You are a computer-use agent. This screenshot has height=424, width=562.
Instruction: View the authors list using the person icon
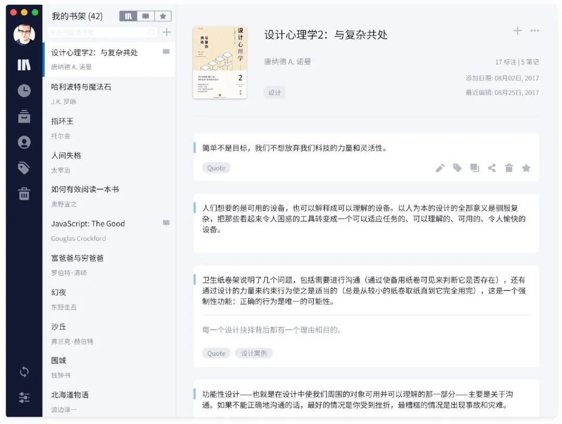coord(24,142)
